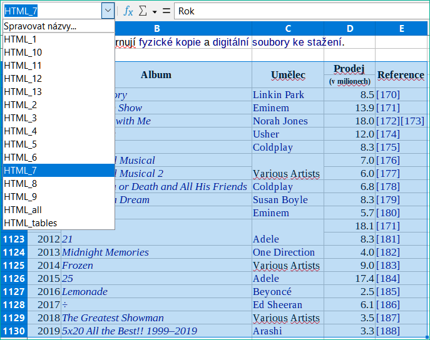Select row header 1128
Screen dimensions: 430x340
pyautogui.click(x=14, y=304)
